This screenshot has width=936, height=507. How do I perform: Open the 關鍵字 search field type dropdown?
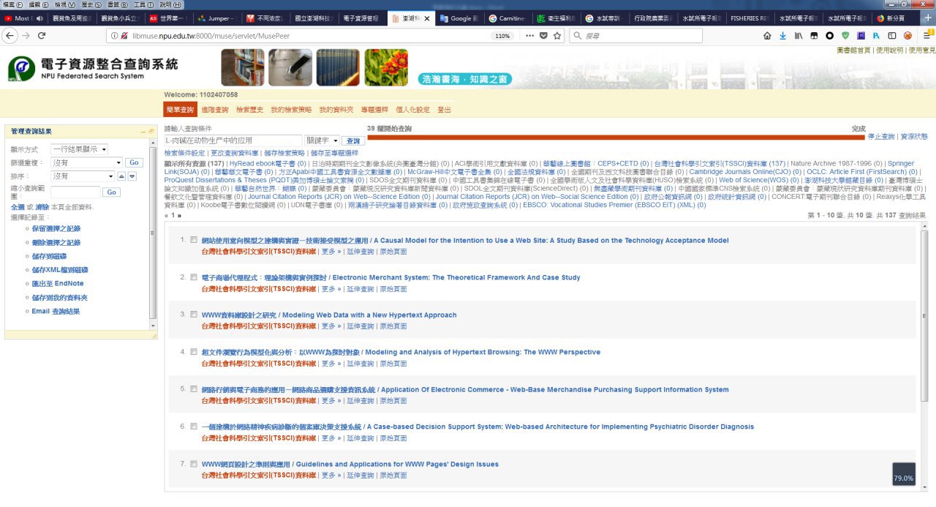322,140
